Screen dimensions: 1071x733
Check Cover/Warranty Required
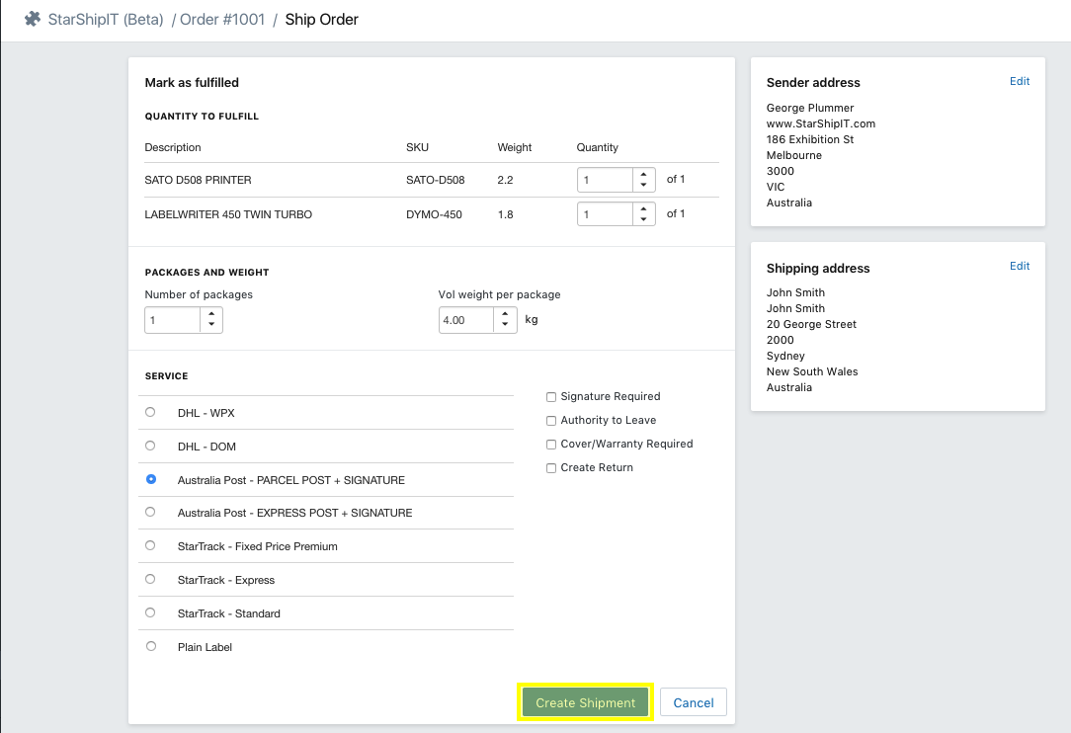point(551,445)
